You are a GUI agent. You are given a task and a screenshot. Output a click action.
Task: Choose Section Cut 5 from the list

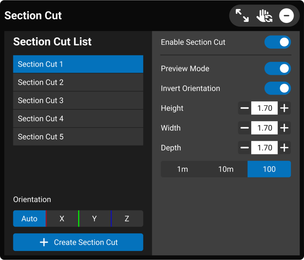pos(78,137)
